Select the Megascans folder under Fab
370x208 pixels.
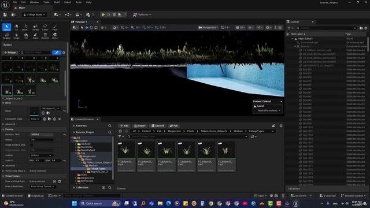coord(87,157)
